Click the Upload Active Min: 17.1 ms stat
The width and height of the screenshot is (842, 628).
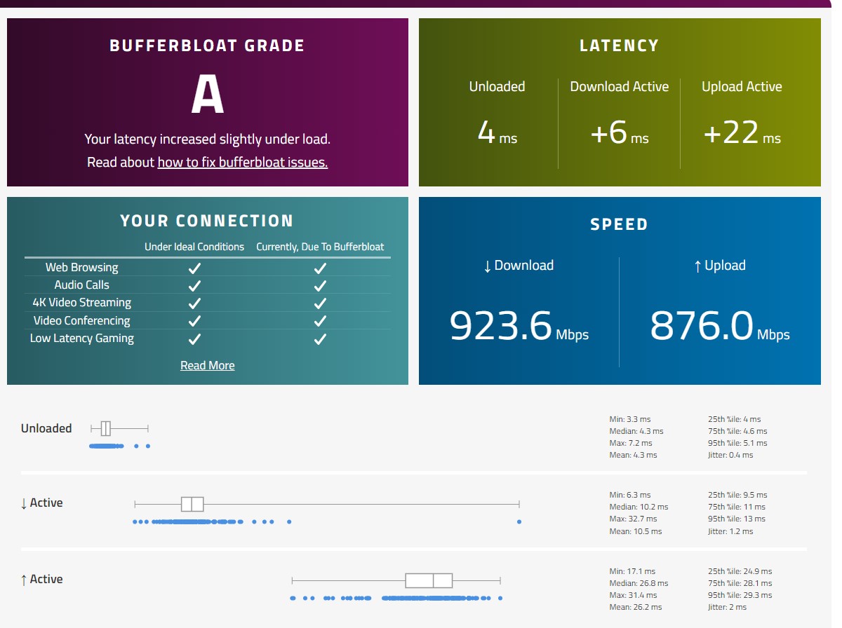pos(631,571)
